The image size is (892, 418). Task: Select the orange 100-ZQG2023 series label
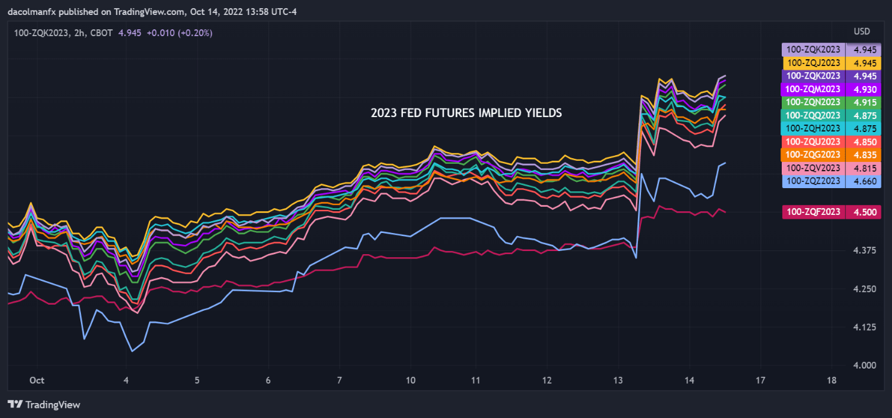(814, 154)
